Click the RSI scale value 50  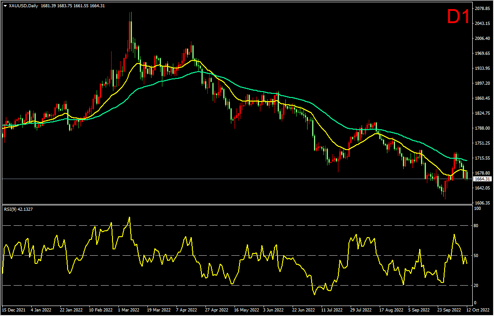pos(476,256)
